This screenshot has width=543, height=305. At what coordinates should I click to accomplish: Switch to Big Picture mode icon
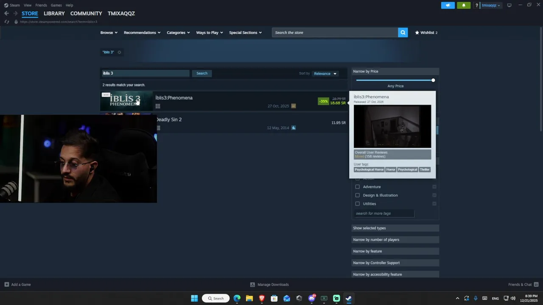509,5
